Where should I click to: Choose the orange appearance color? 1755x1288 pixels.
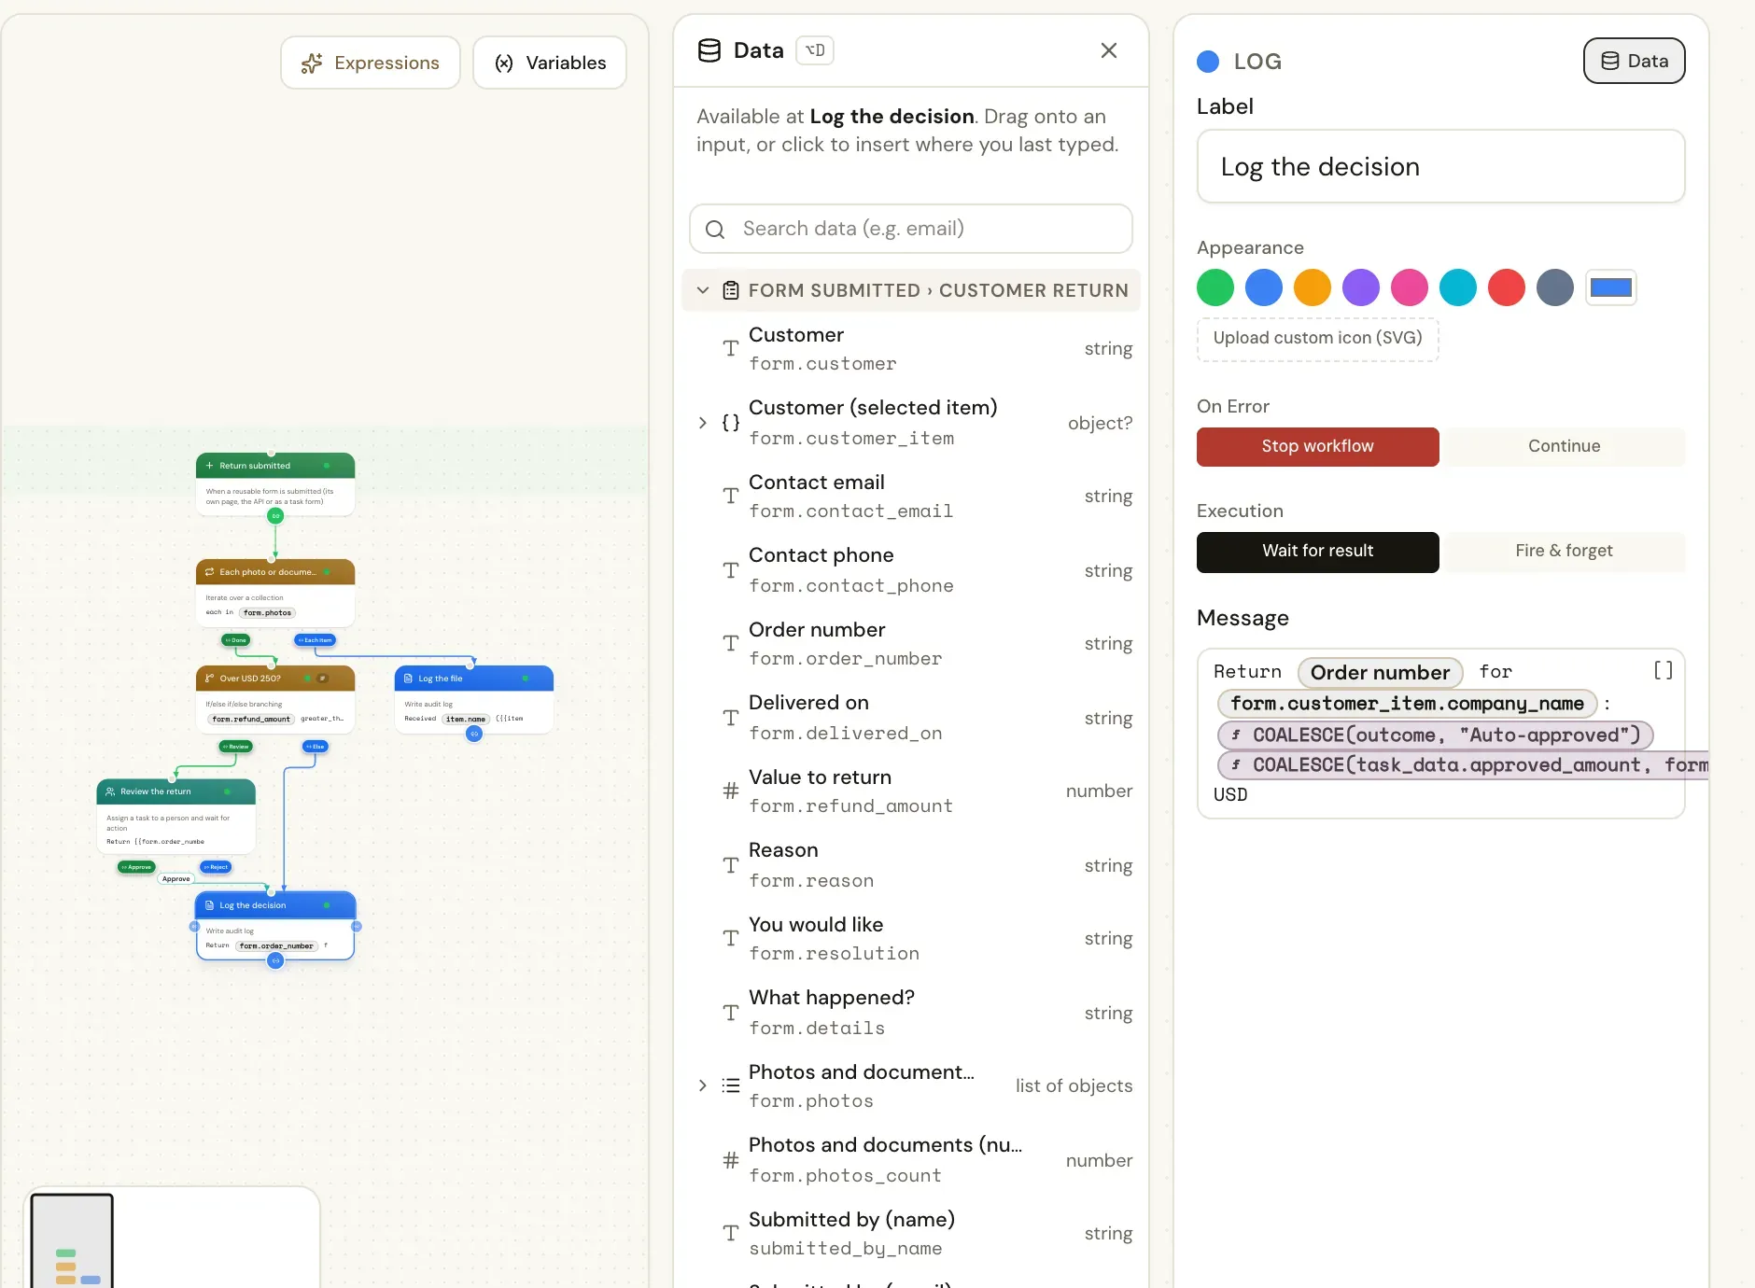coord(1313,287)
